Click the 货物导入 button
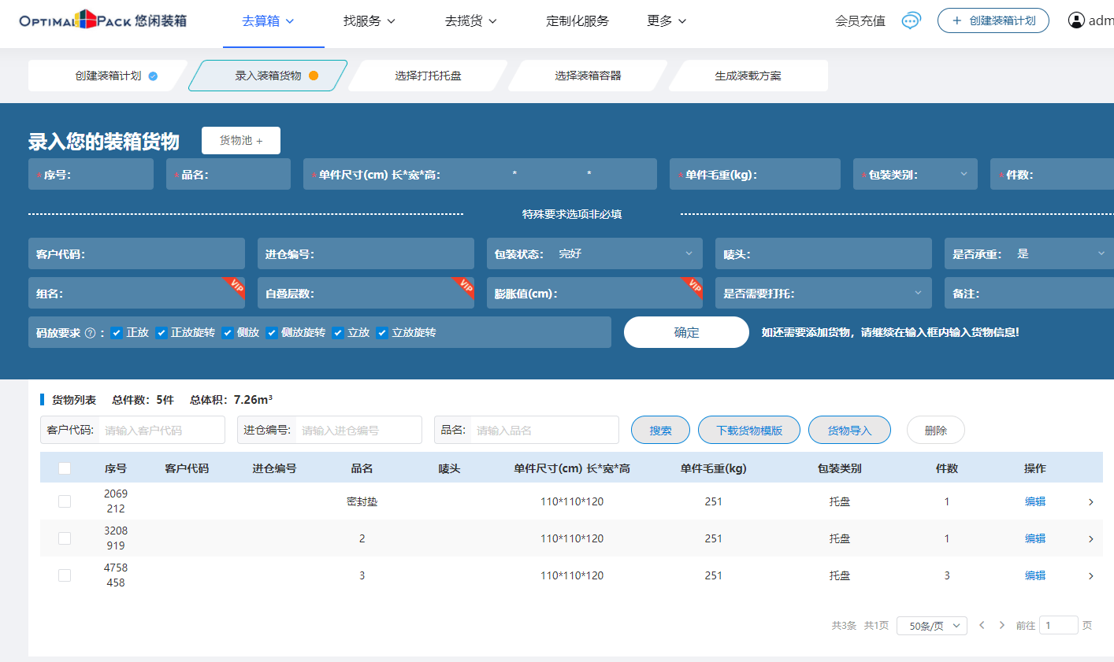This screenshot has width=1114, height=662. coord(849,431)
